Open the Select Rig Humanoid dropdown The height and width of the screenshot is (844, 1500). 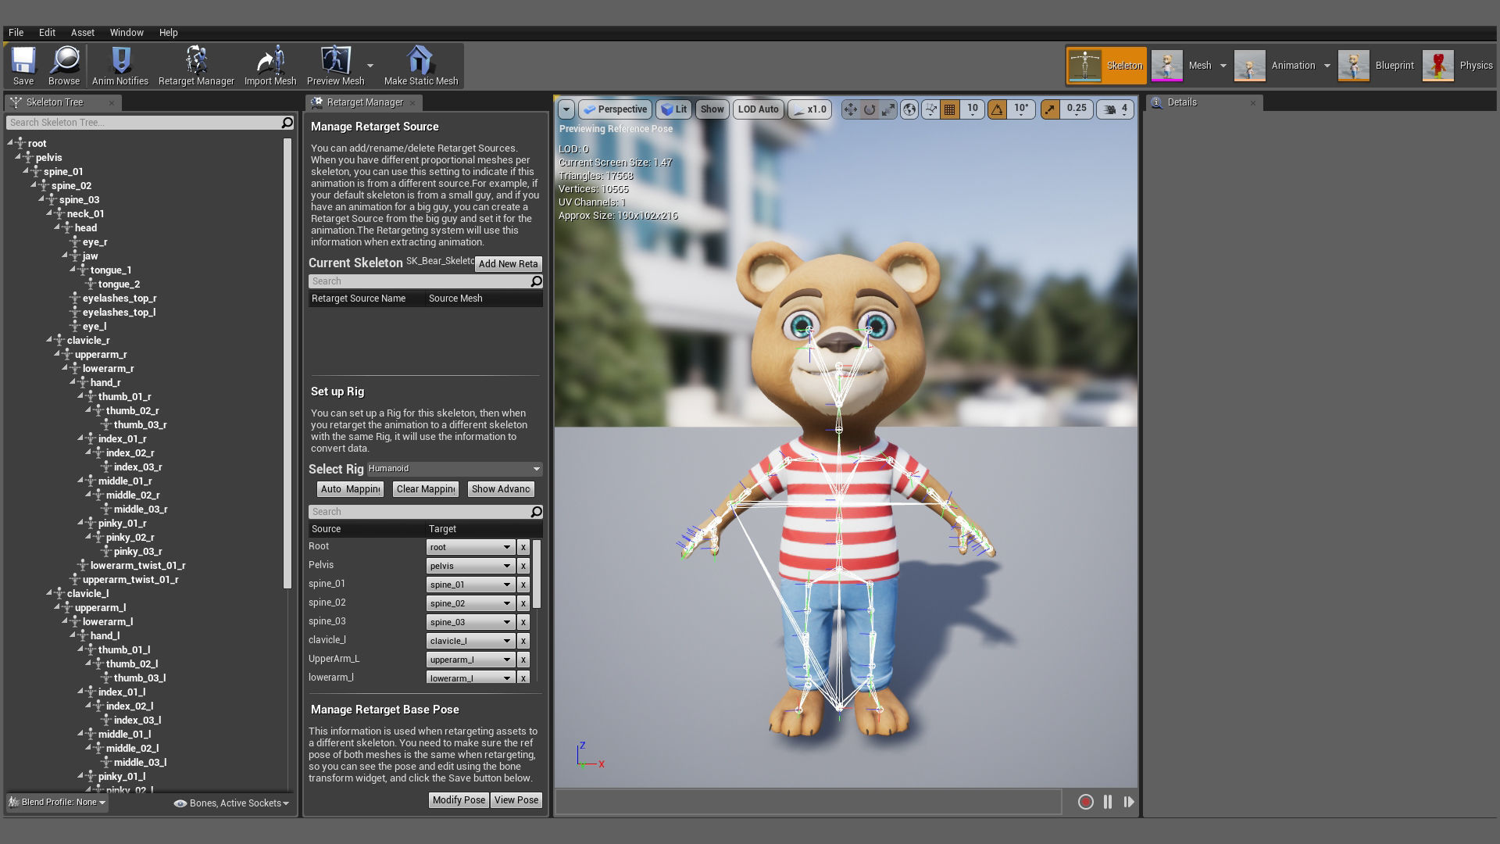tap(455, 469)
